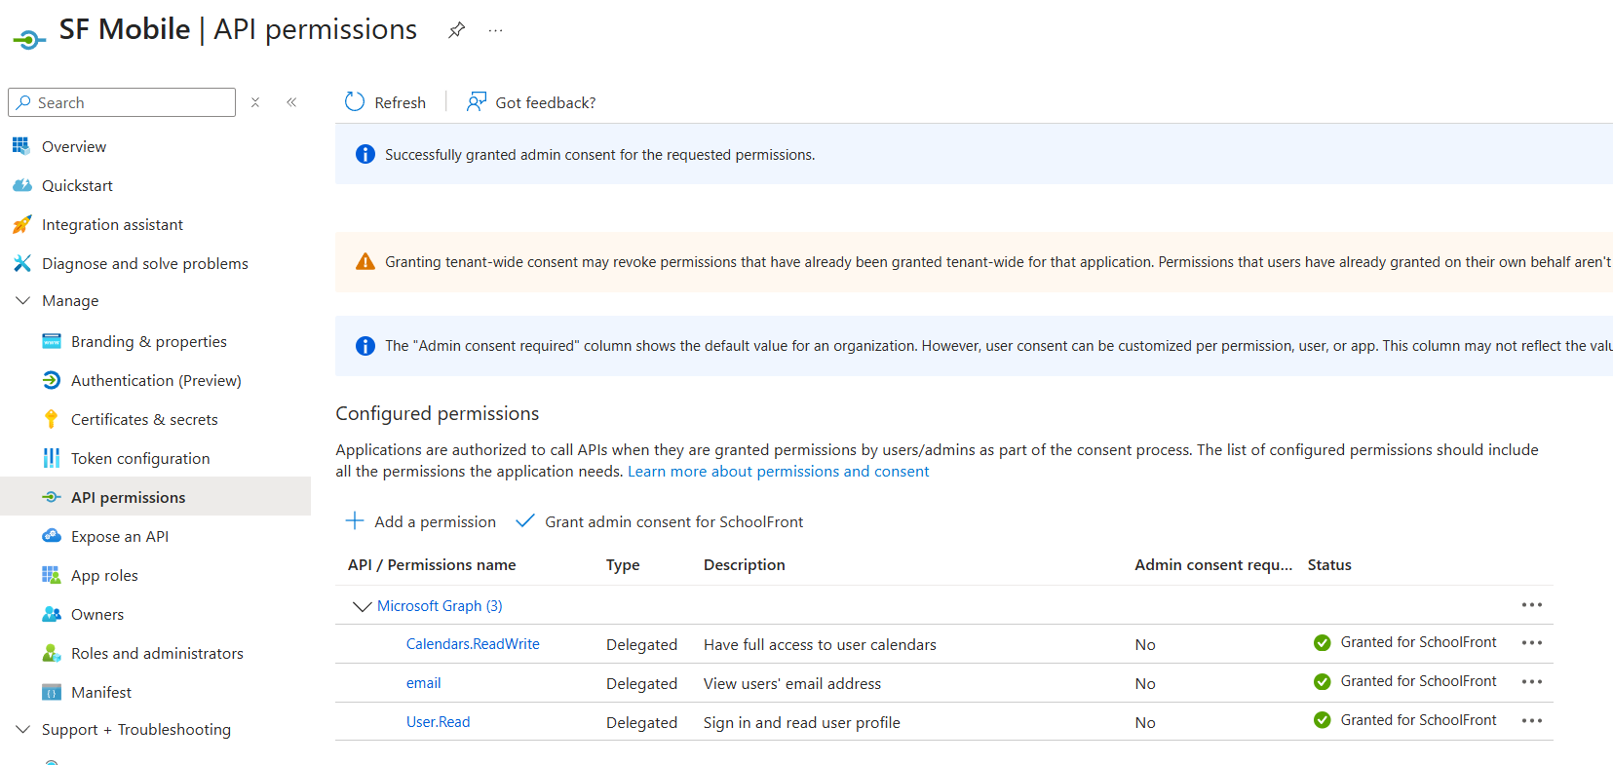This screenshot has height=765, width=1613.
Task: Click the Token configuration bars icon
Action: tap(52, 458)
